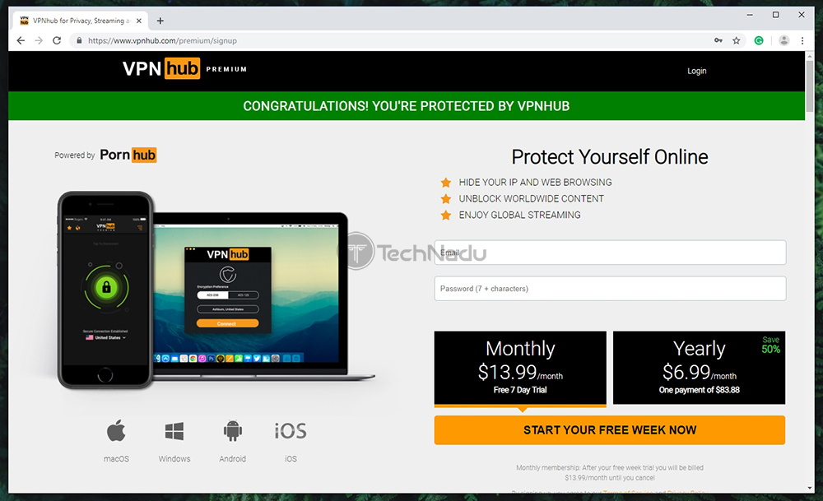
Task: Click the Windows platform icon
Action: [174, 431]
